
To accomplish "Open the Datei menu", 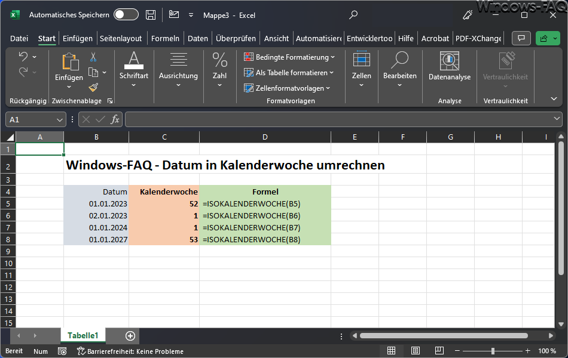I will pyautogui.click(x=19, y=38).
